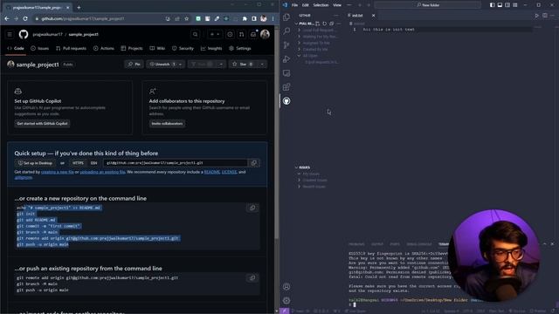Click Invite collaborators button
Viewport: 559px width, 314px height.
[x=167, y=124]
